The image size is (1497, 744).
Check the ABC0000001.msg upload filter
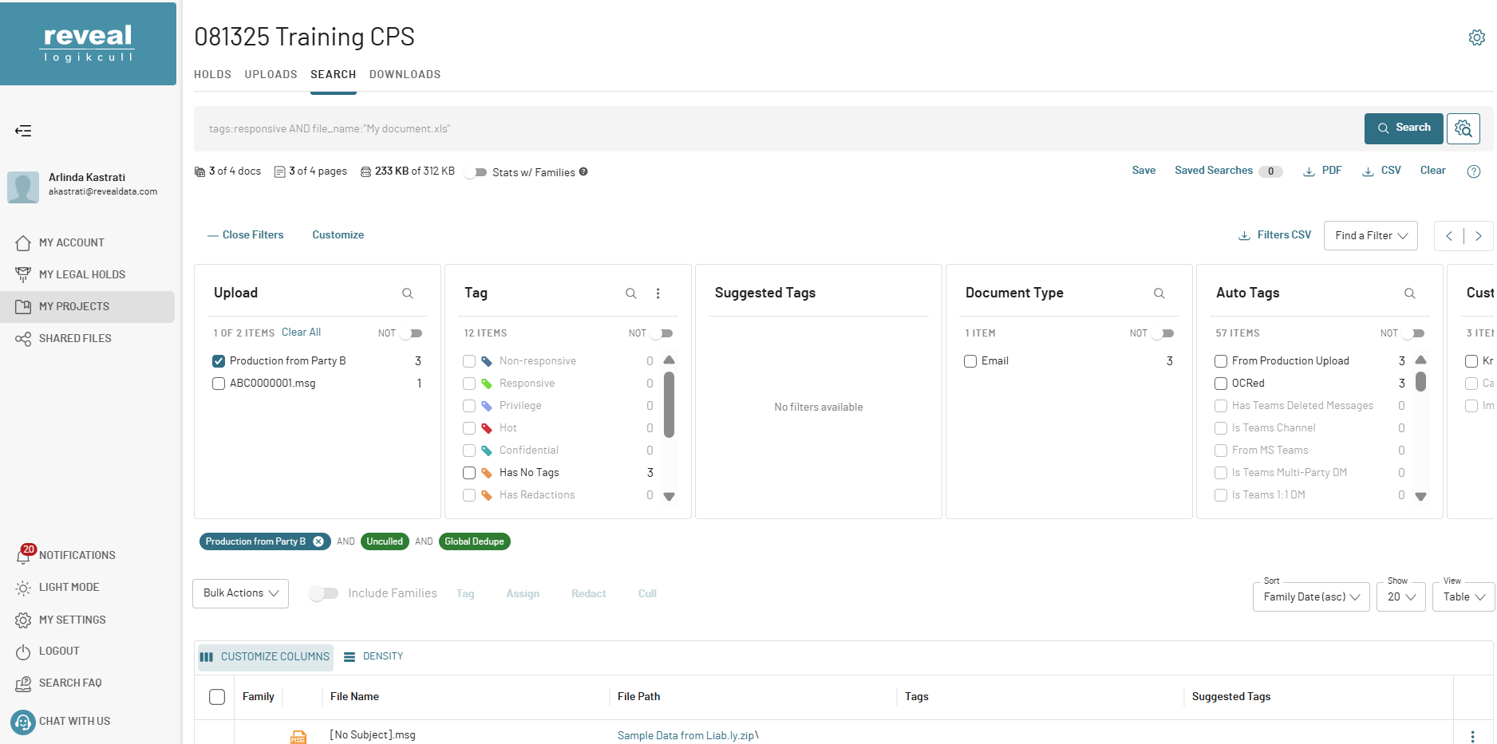pos(219,384)
